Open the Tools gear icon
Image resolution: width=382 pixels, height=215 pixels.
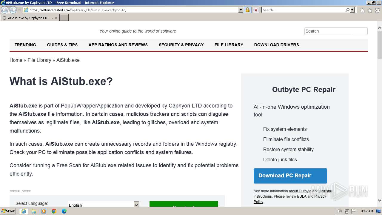click(x=377, y=10)
